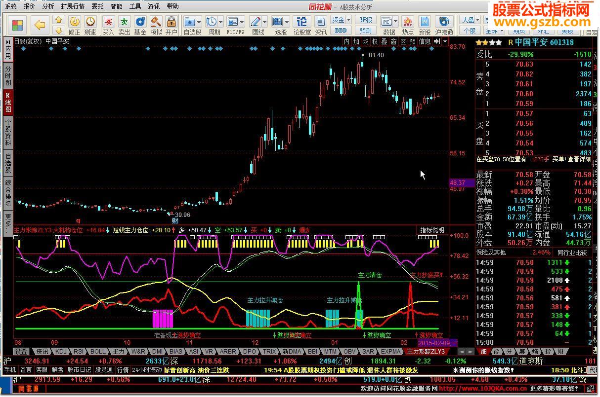This screenshot has width=600, height=397.
Task: Click the BBD button
Action: (x=341, y=31)
